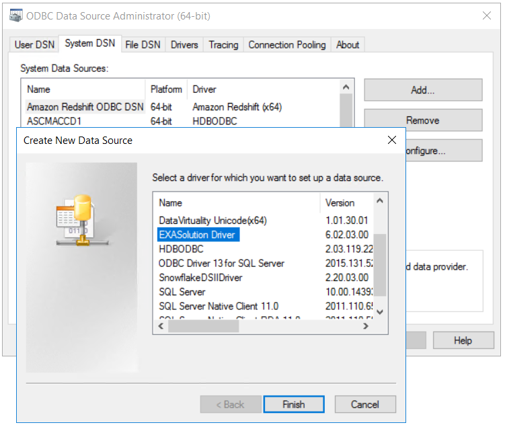The width and height of the screenshot is (505, 425).
Task: Select the DataVirtuality Unicode(x64) driver
Action: point(213,220)
